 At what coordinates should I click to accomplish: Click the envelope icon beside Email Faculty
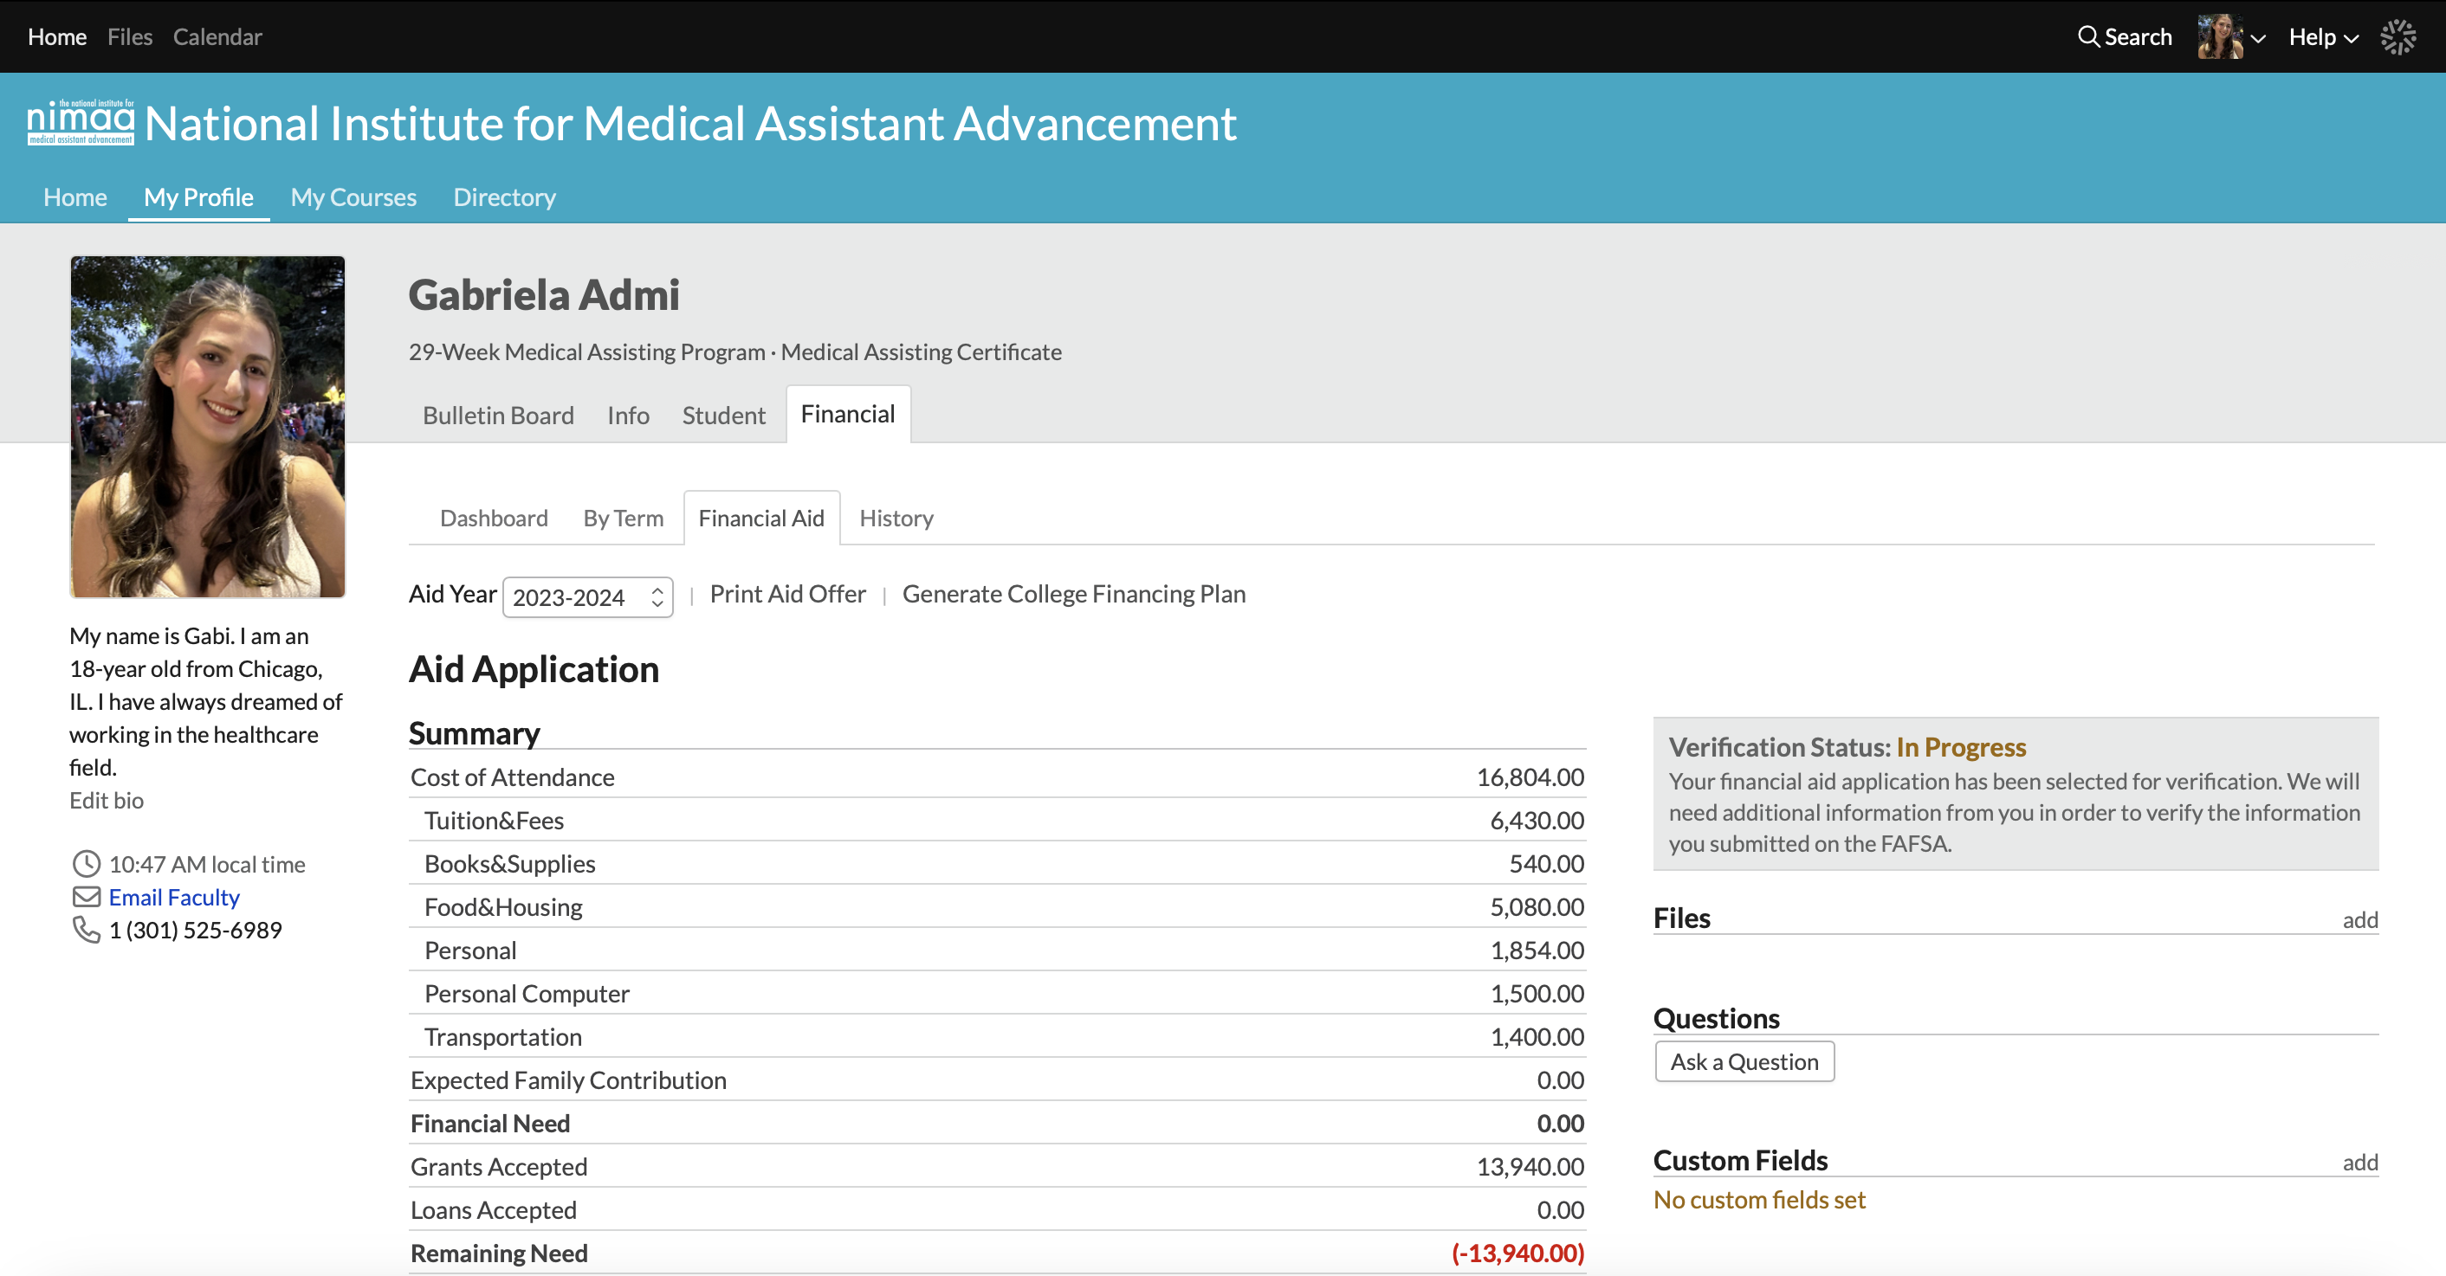(x=87, y=897)
